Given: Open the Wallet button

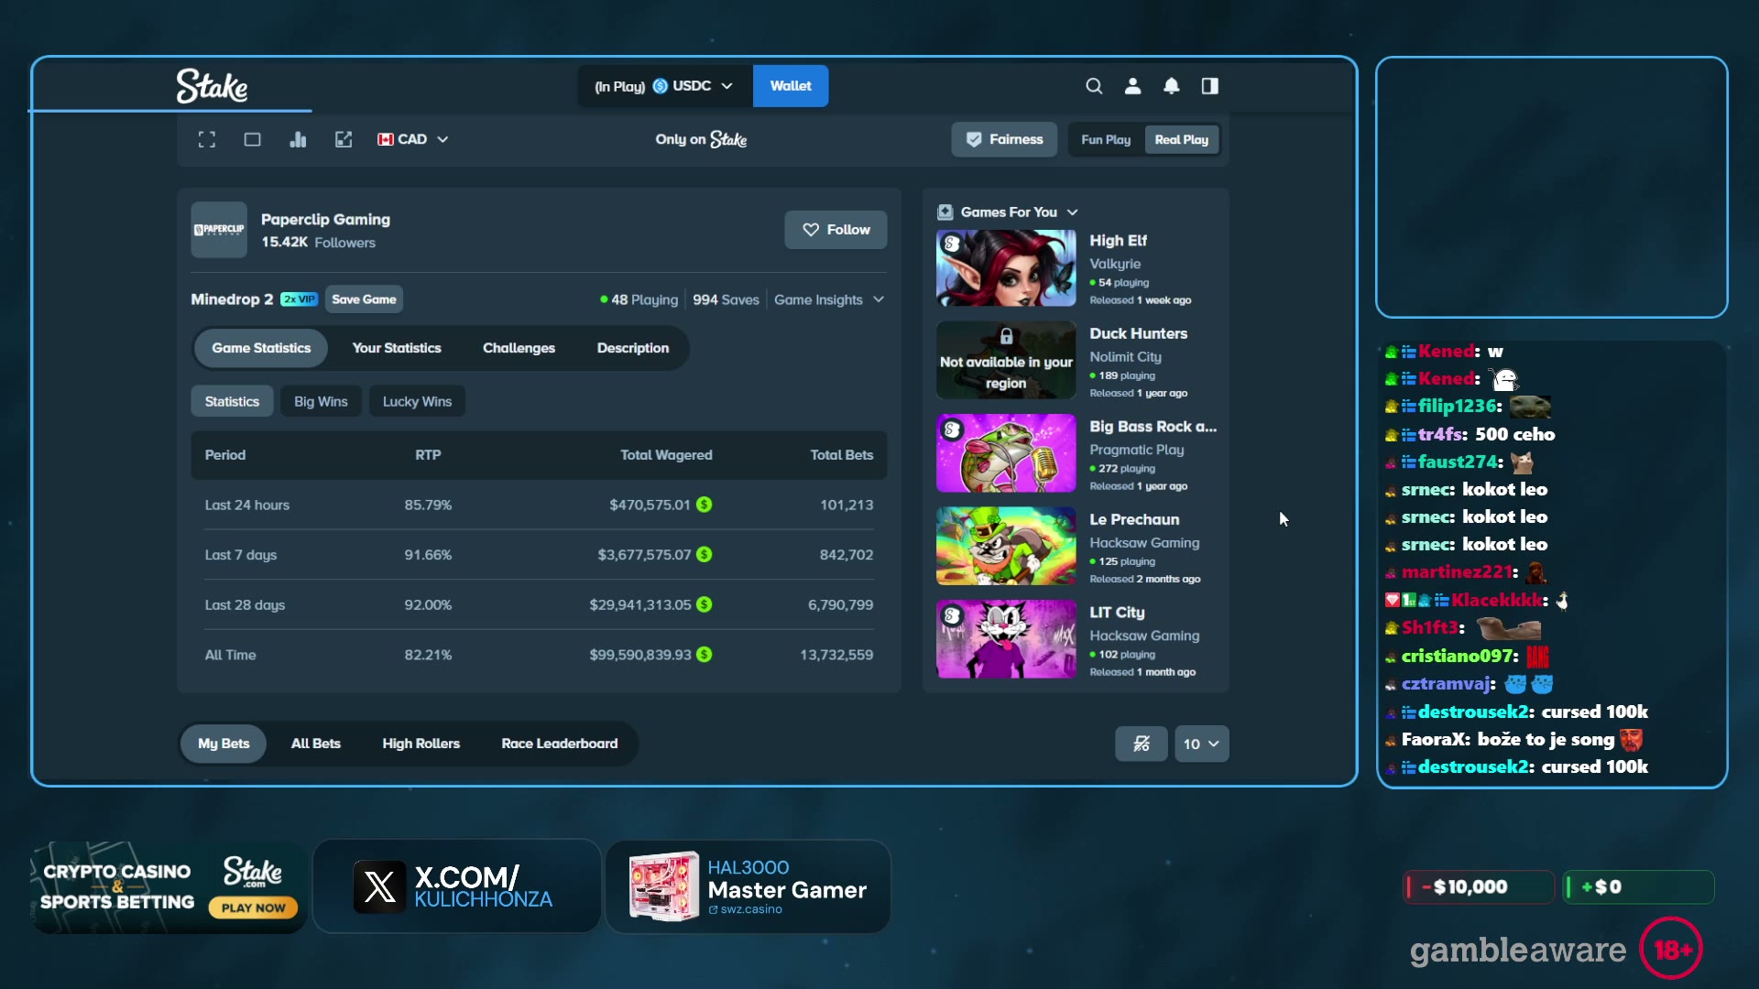Looking at the screenshot, I should (791, 86).
